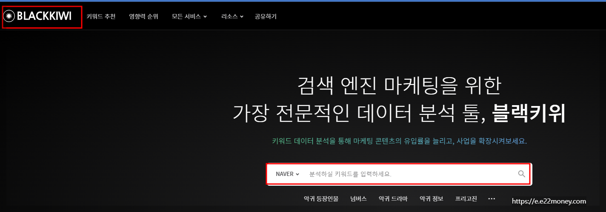
Task: Open the 키워드 추천 menu item
Action: tap(101, 17)
